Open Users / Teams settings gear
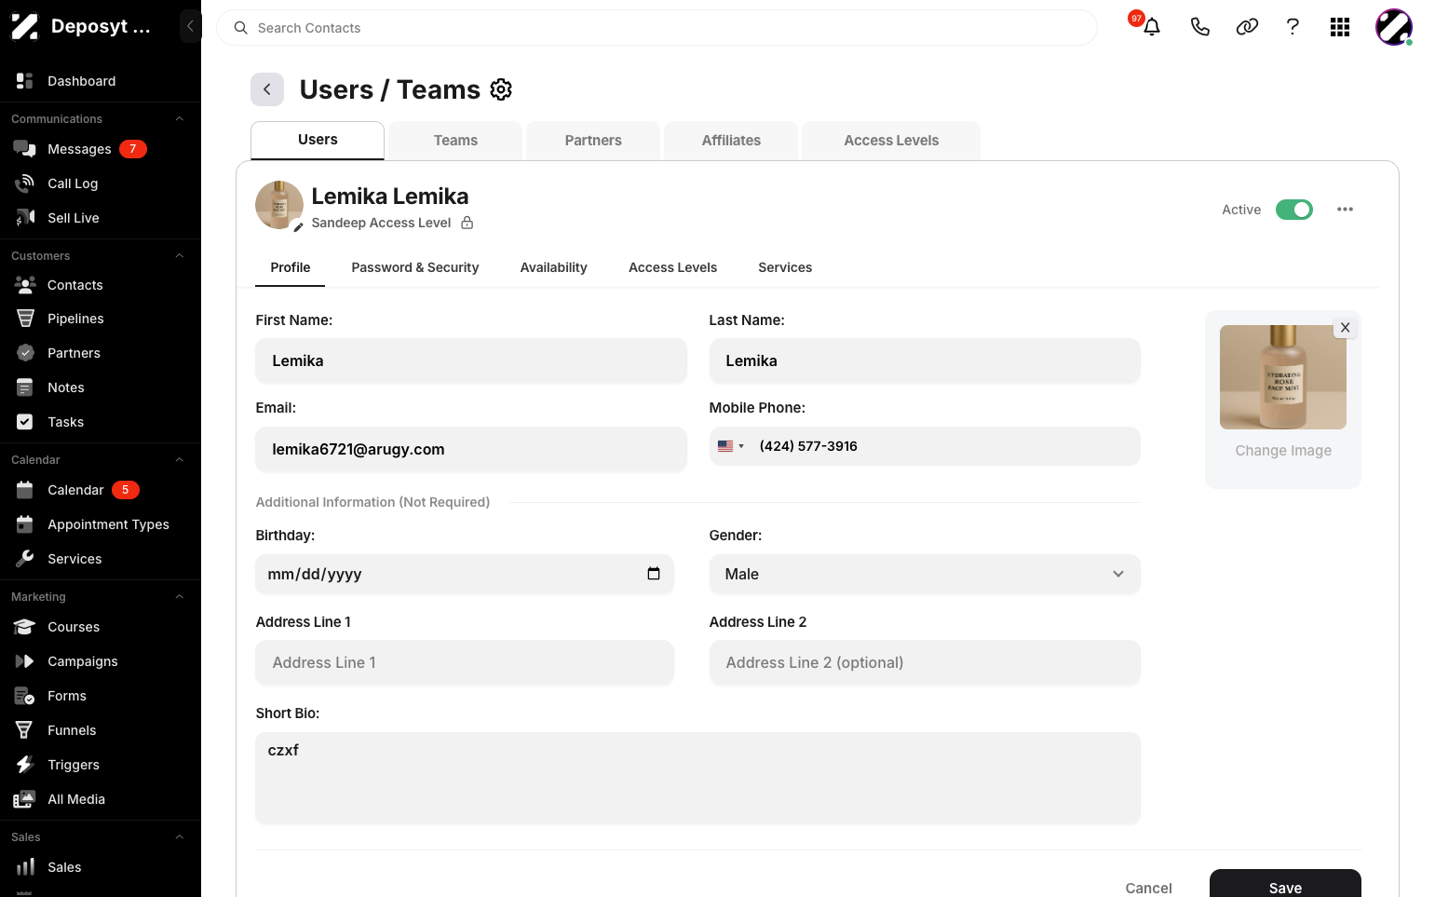Viewport: 1435px width, 897px height. click(x=501, y=89)
